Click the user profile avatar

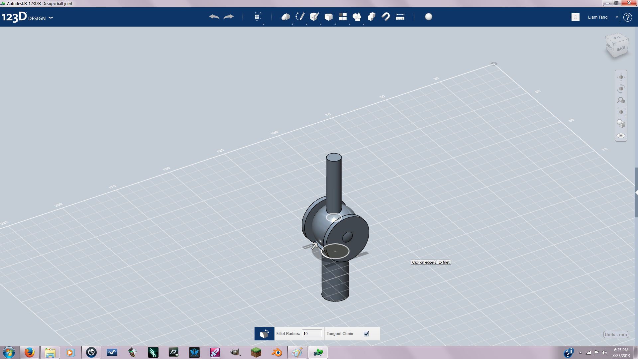pos(576,17)
